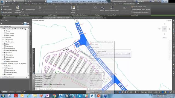This screenshot has width=175, height=98.
Task: Expand the Pipe Networks node in the drawing tree
Action: (x=3, y=48)
